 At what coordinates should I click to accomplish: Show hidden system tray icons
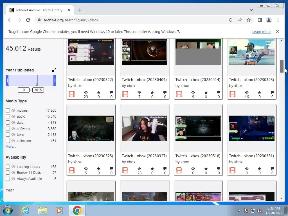[239, 211]
